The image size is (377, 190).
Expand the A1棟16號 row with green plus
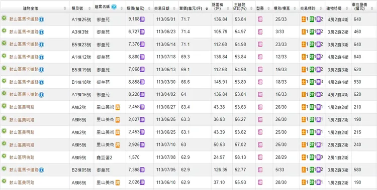tap(4, 93)
